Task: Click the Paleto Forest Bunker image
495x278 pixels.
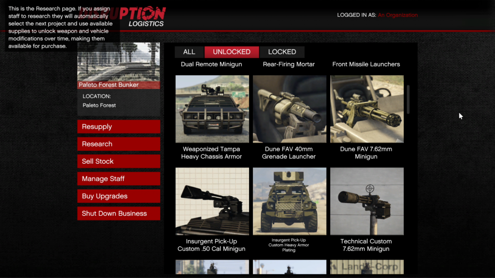Action: pyautogui.click(x=119, y=62)
